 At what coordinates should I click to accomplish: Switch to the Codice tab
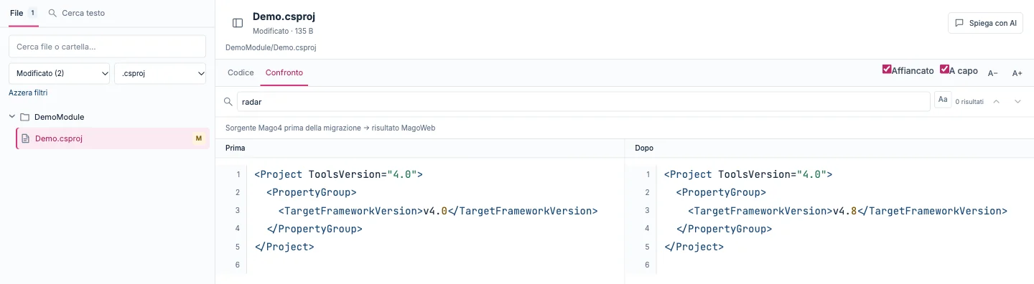coord(241,73)
